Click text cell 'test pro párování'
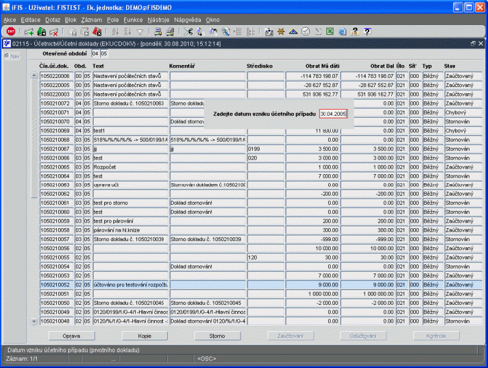The image size is (488, 368). click(130, 221)
